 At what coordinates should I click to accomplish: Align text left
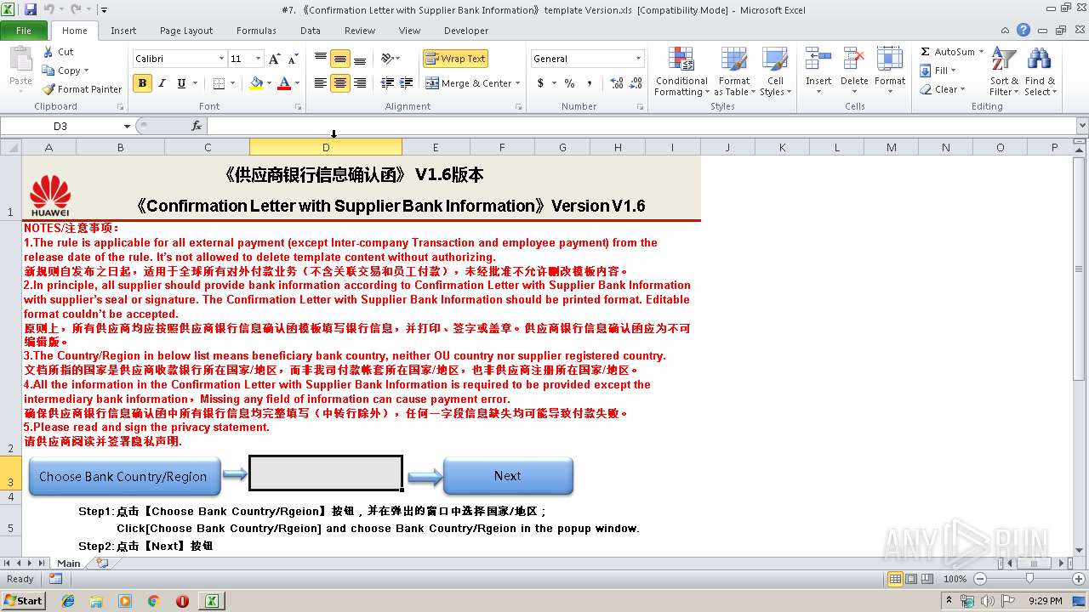click(321, 83)
